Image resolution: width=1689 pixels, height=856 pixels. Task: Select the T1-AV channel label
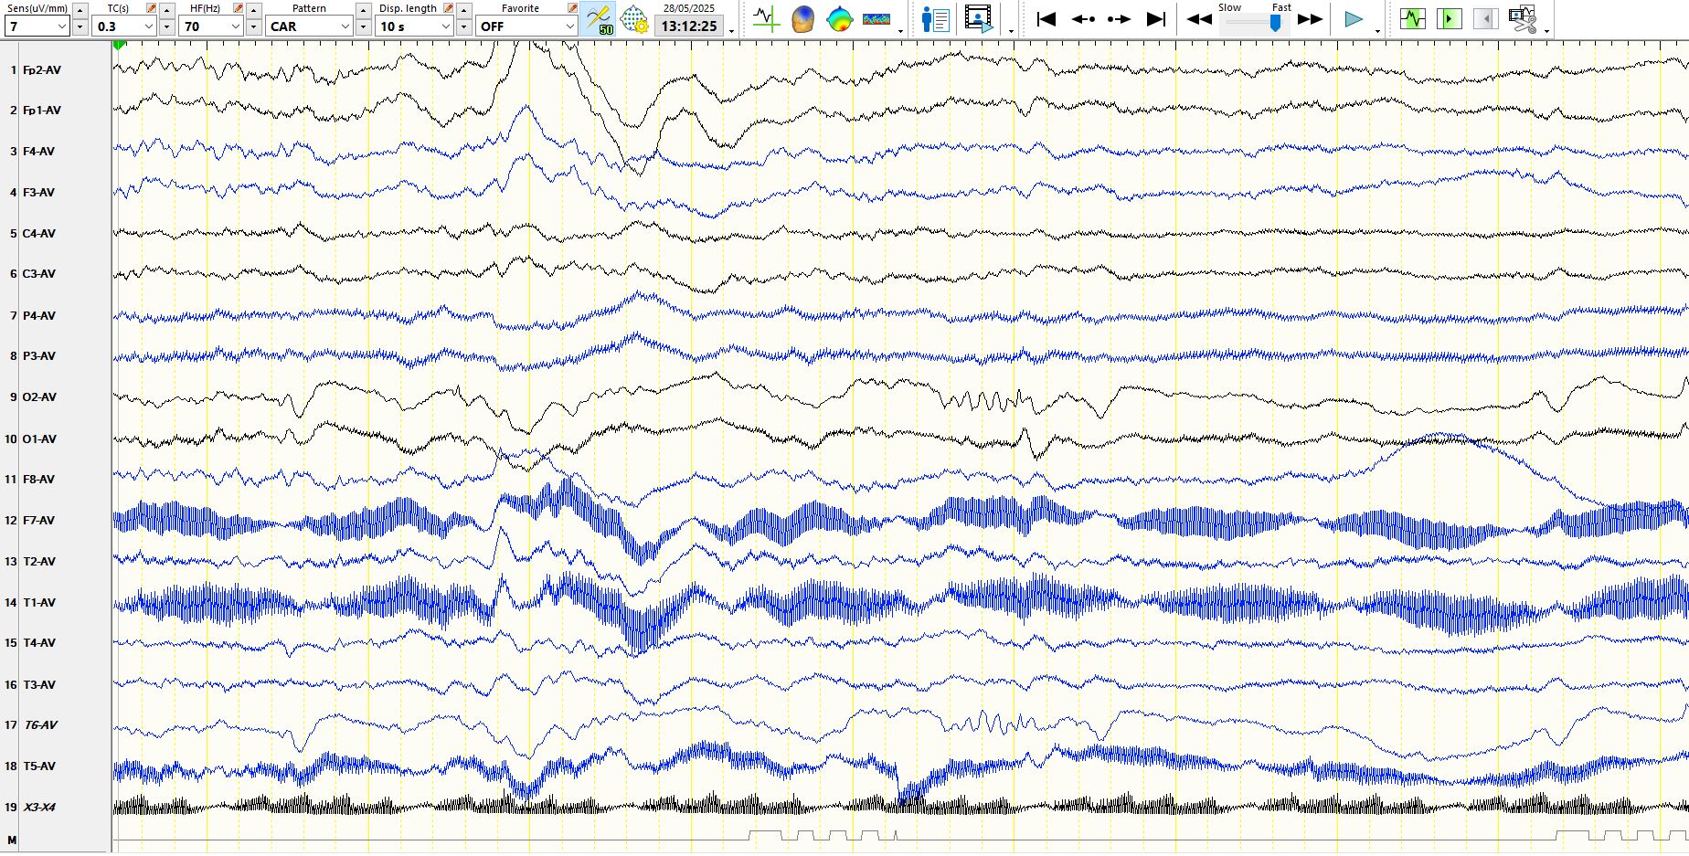tap(38, 603)
